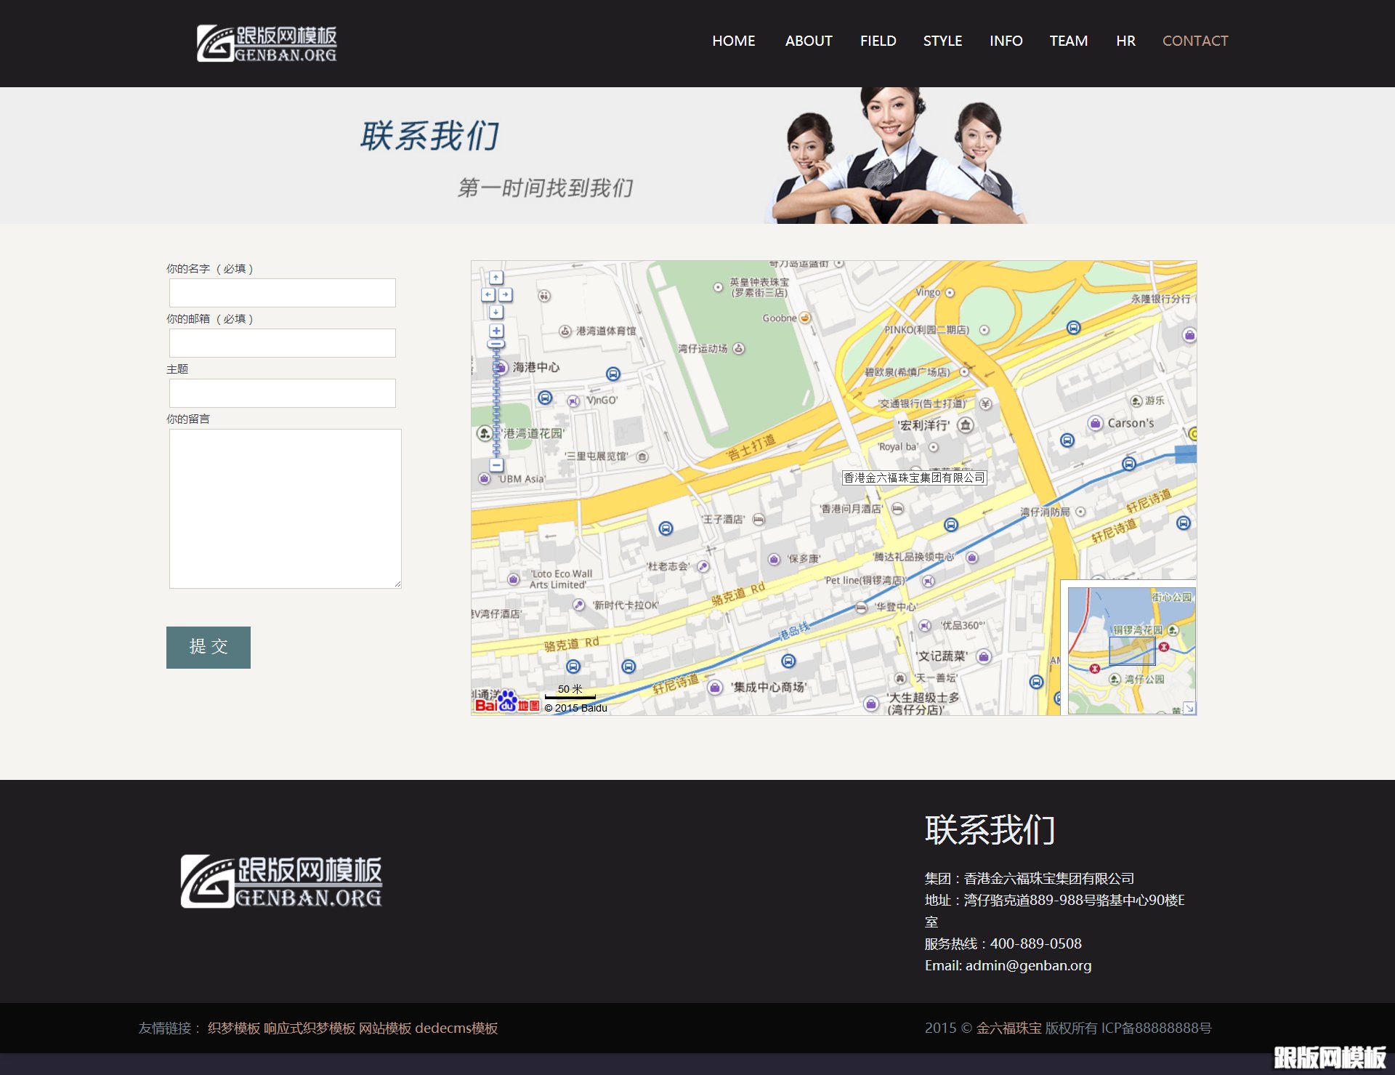The height and width of the screenshot is (1075, 1395).
Task: Open the 织梦模板 footer link
Action: tap(232, 1028)
